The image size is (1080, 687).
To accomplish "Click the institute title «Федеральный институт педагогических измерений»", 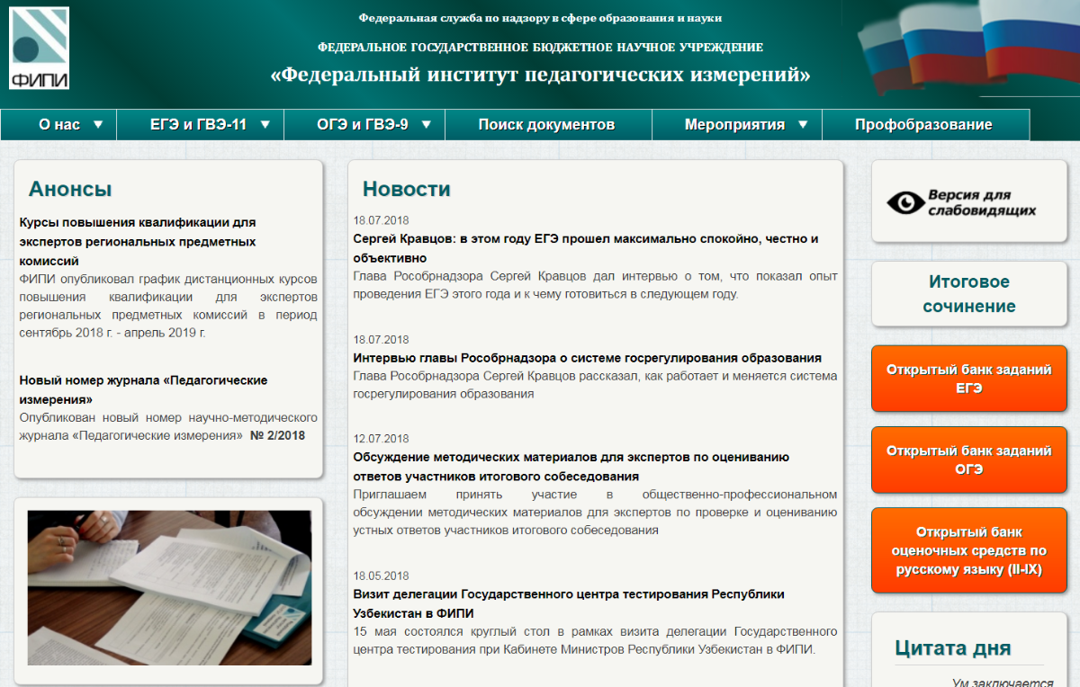I will point(540,75).
